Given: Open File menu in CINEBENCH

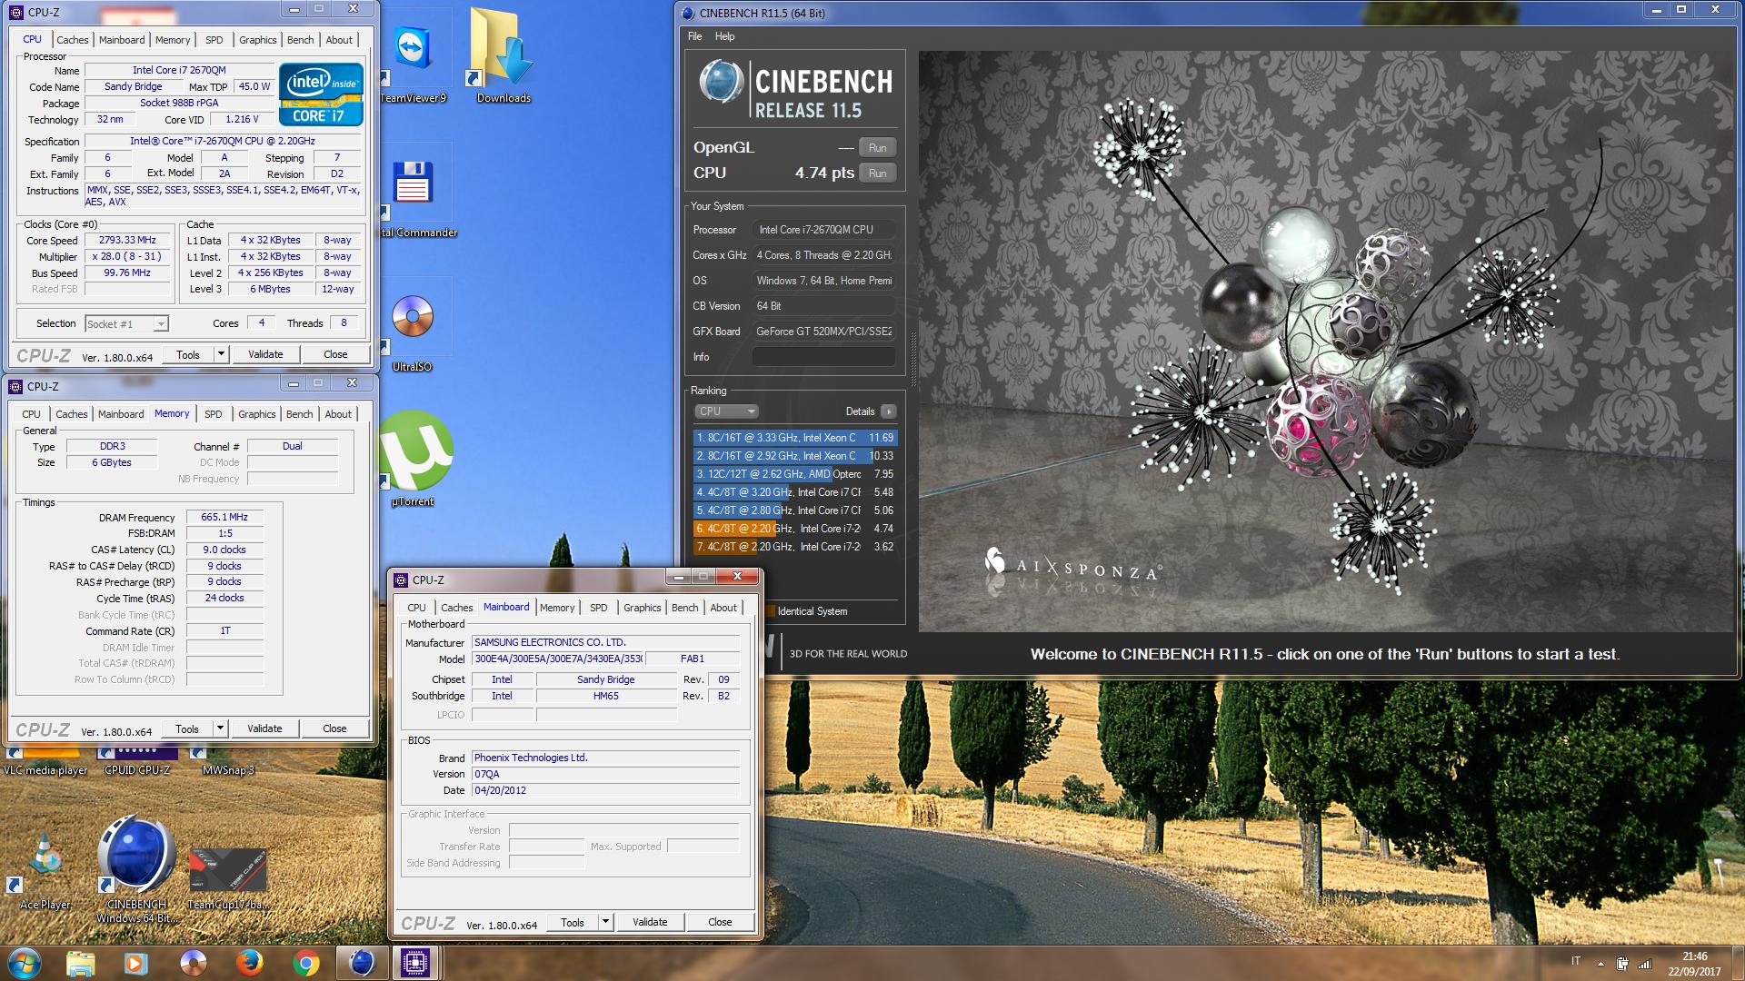Looking at the screenshot, I should (x=695, y=36).
